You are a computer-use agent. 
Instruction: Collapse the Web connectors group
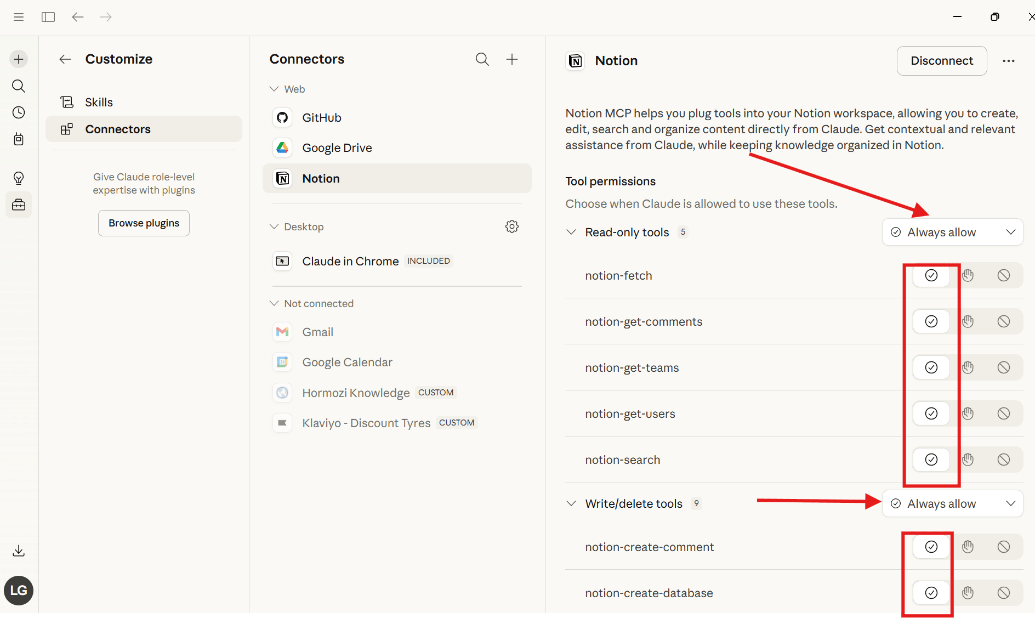coord(274,89)
